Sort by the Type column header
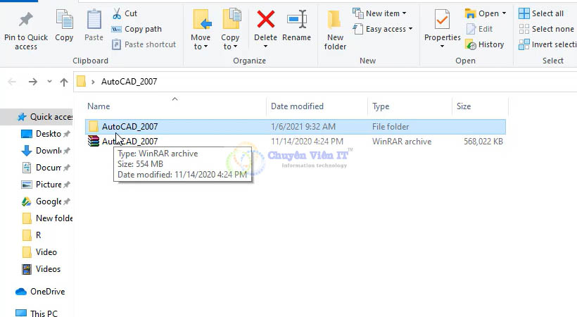This screenshot has height=317, width=577. point(381,106)
